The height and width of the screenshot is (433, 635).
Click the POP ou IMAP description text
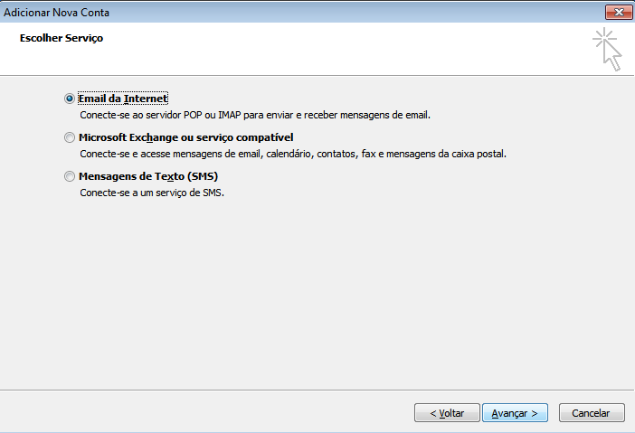click(x=255, y=115)
